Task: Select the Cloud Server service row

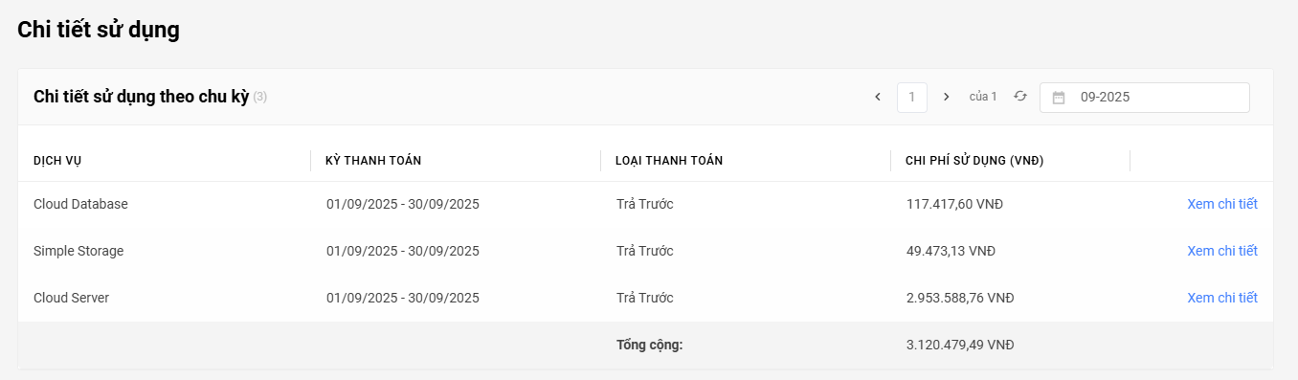Action: (645, 298)
